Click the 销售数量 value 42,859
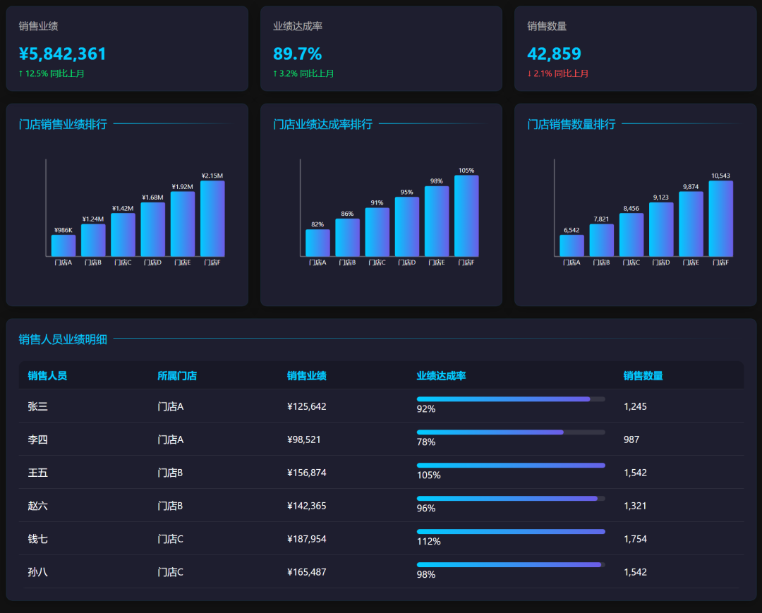762x613 pixels. pos(554,54)
